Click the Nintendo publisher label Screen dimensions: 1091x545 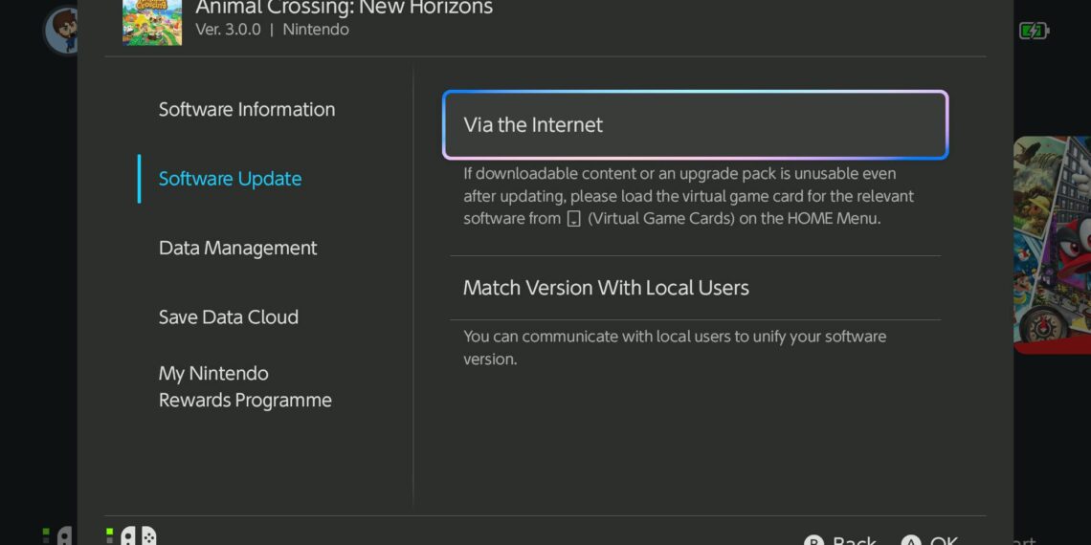tap(316, 30)
